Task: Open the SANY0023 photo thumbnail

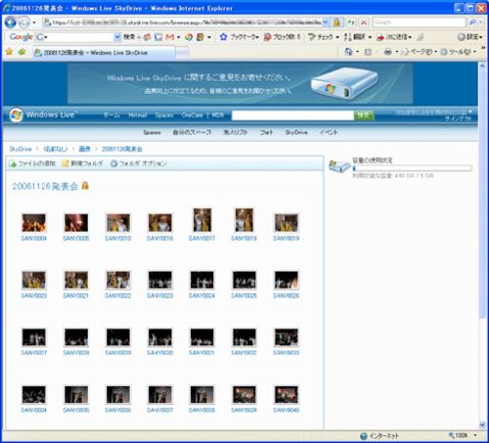Action: tap(159, 280)
